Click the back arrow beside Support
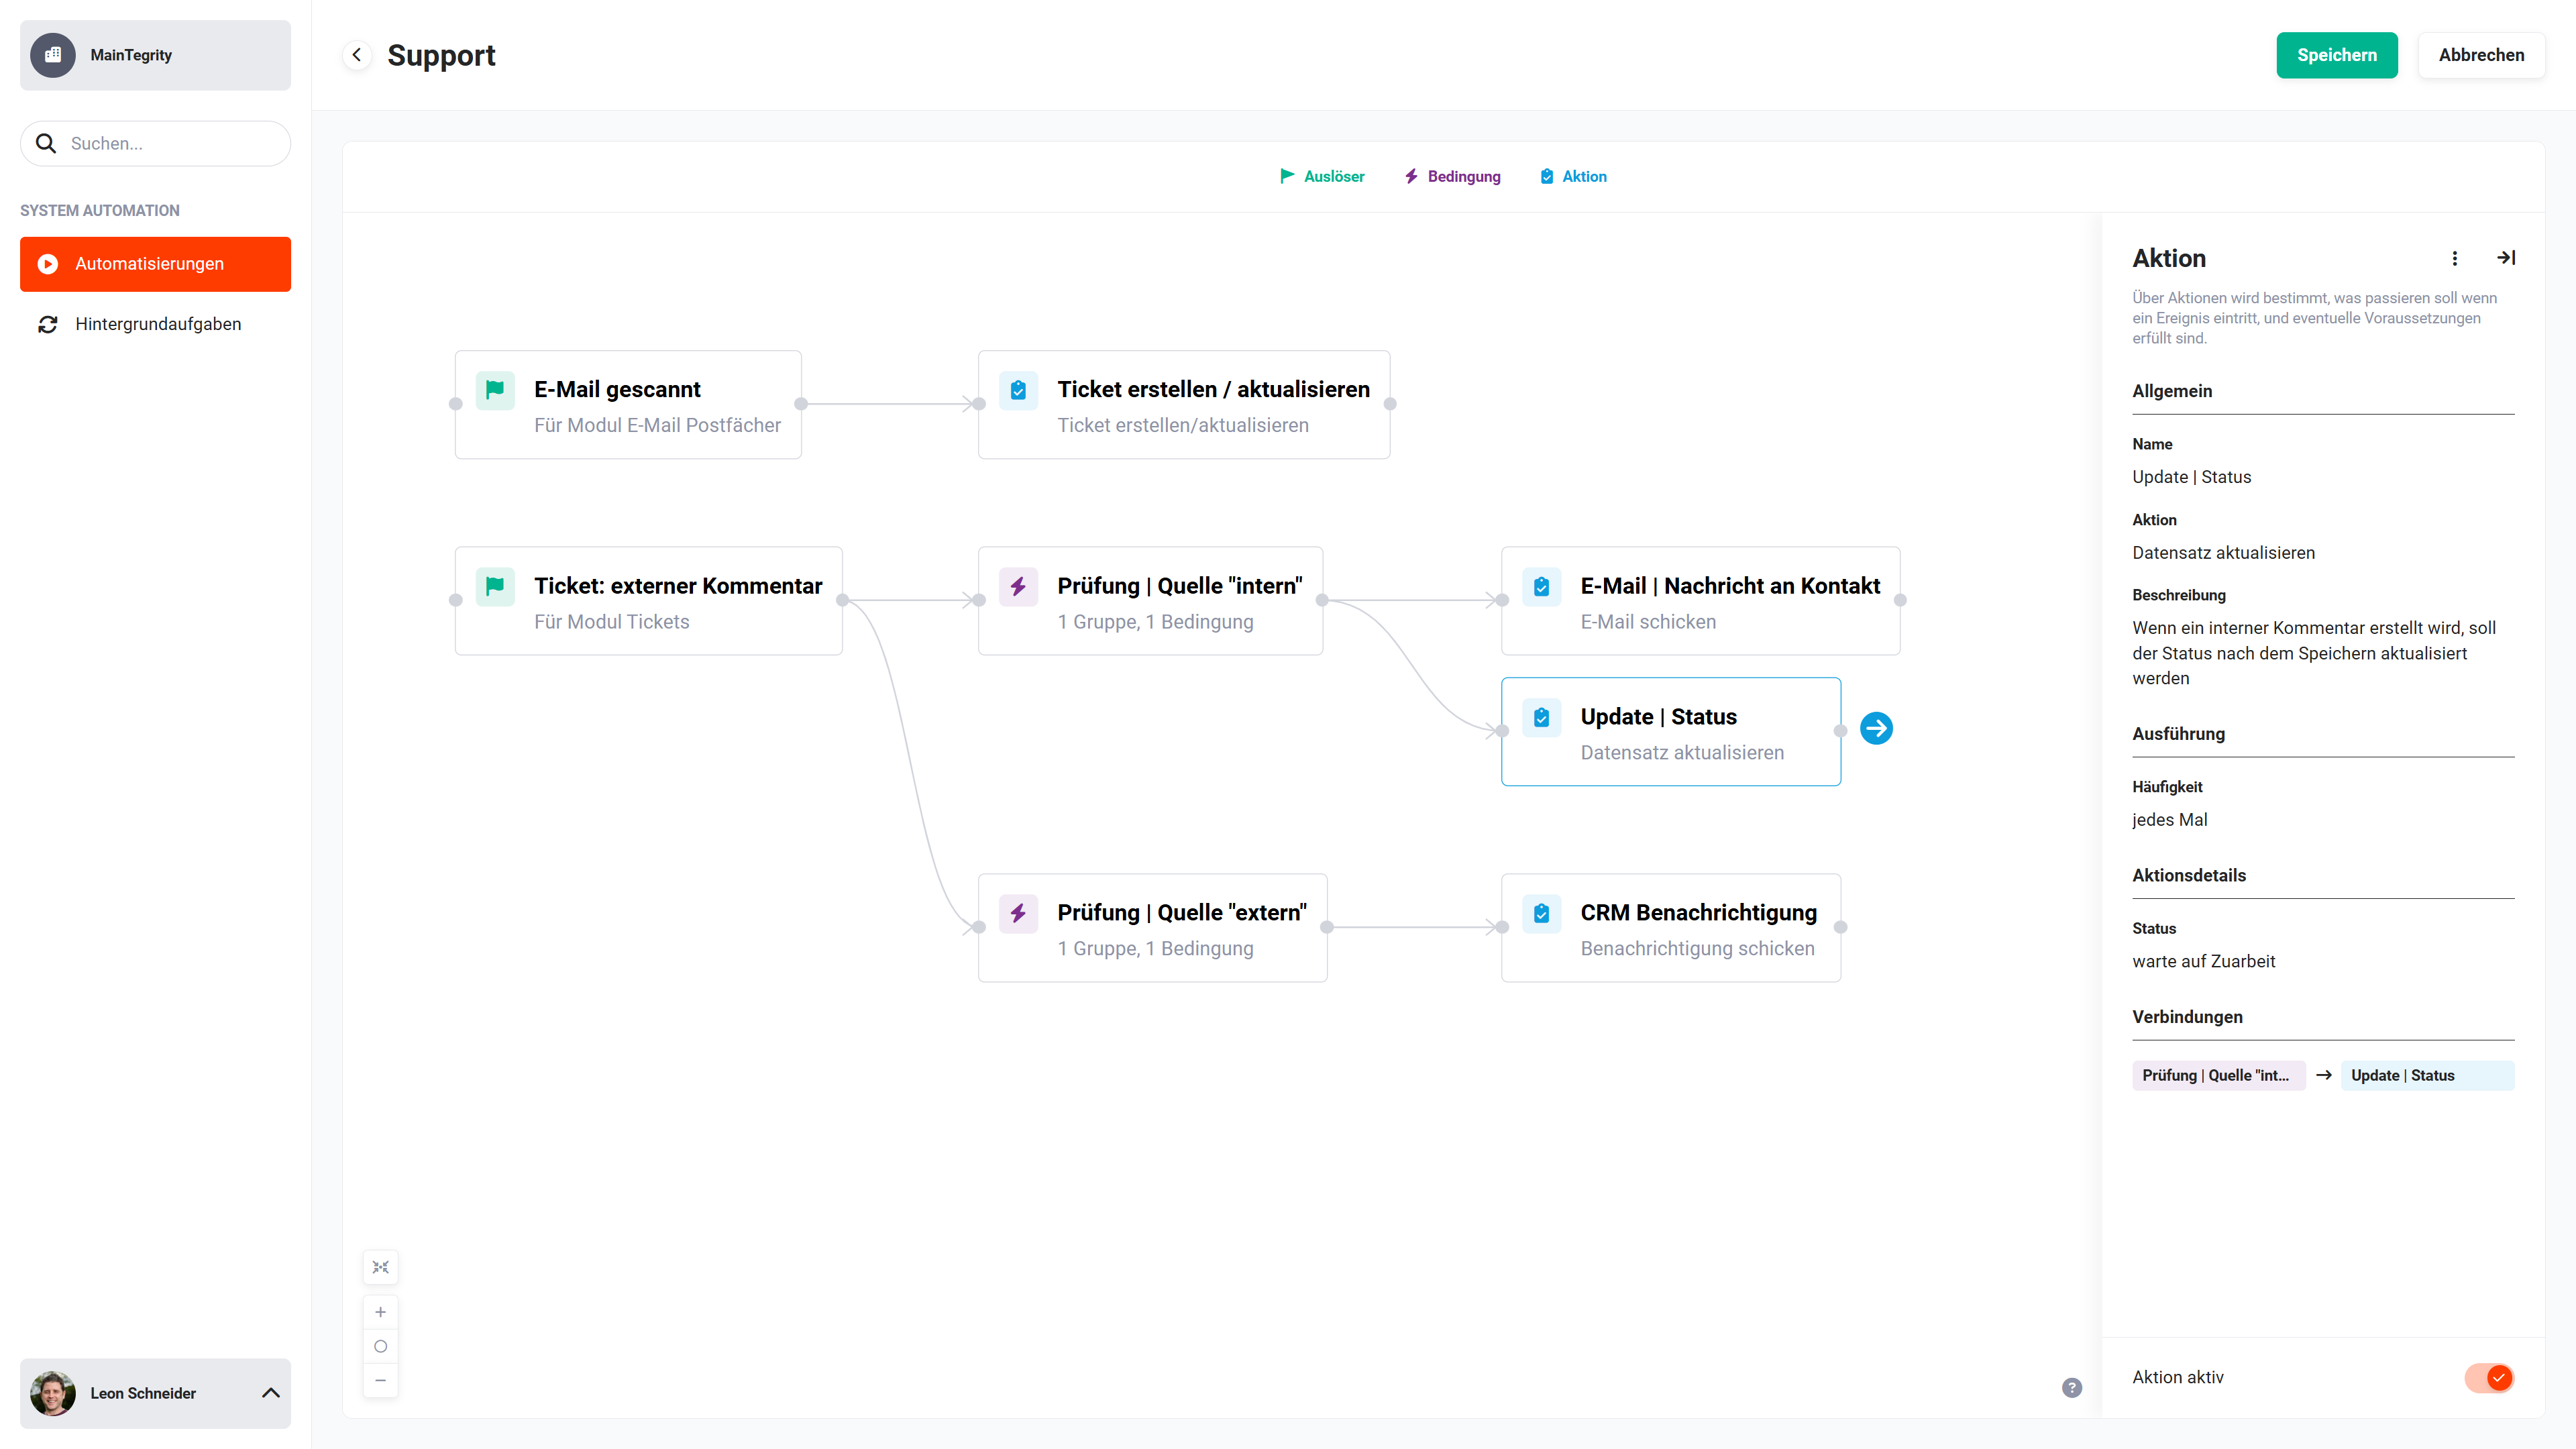Screen dimensions: 2576x1449 pos(357,55)
